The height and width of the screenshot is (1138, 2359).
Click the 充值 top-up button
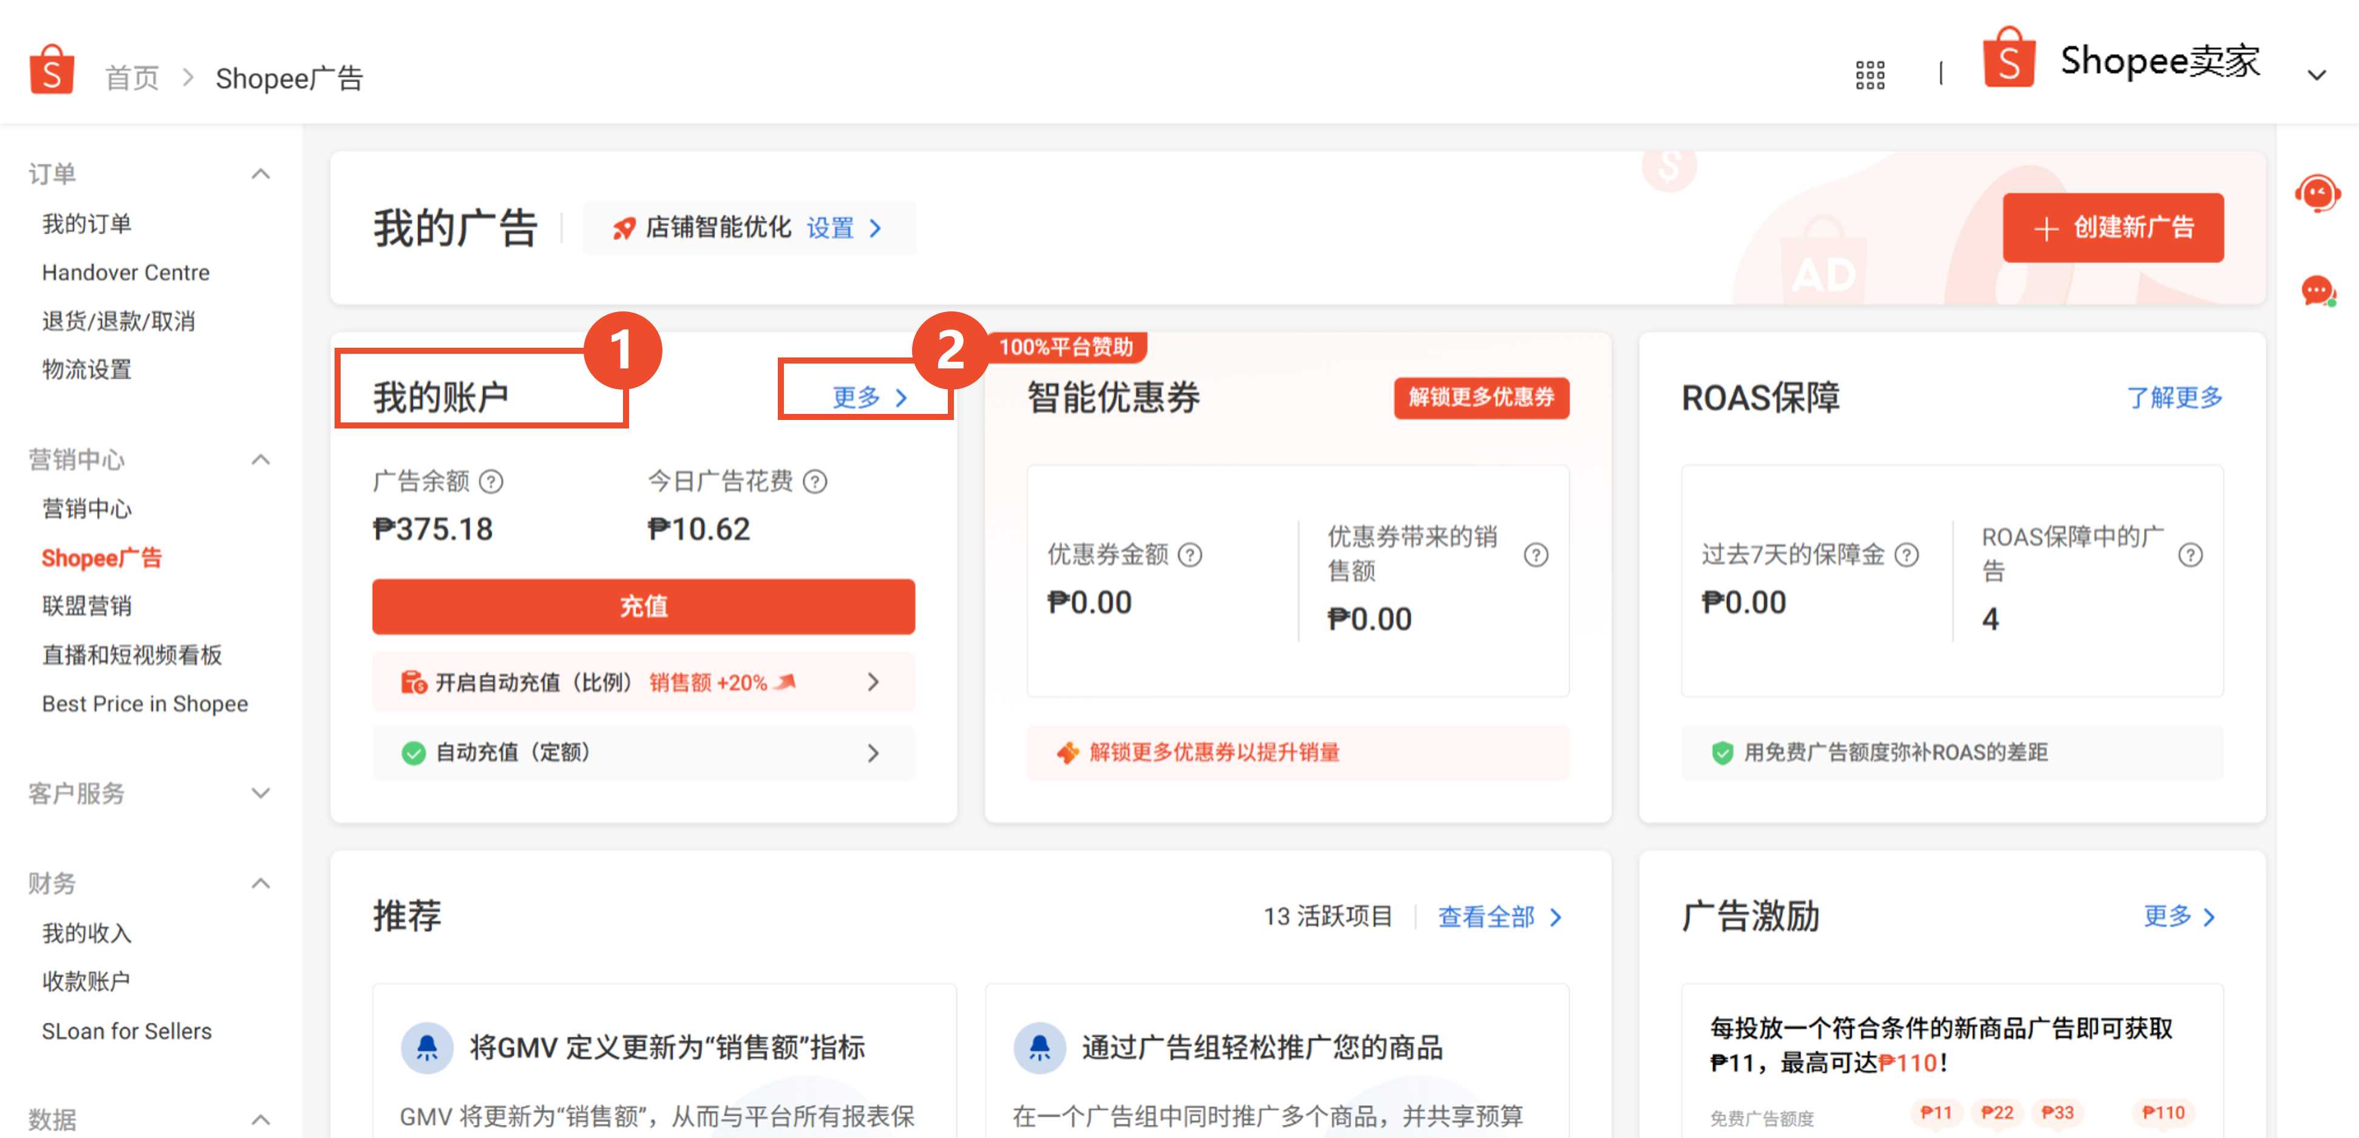click(x=643, y=606)
